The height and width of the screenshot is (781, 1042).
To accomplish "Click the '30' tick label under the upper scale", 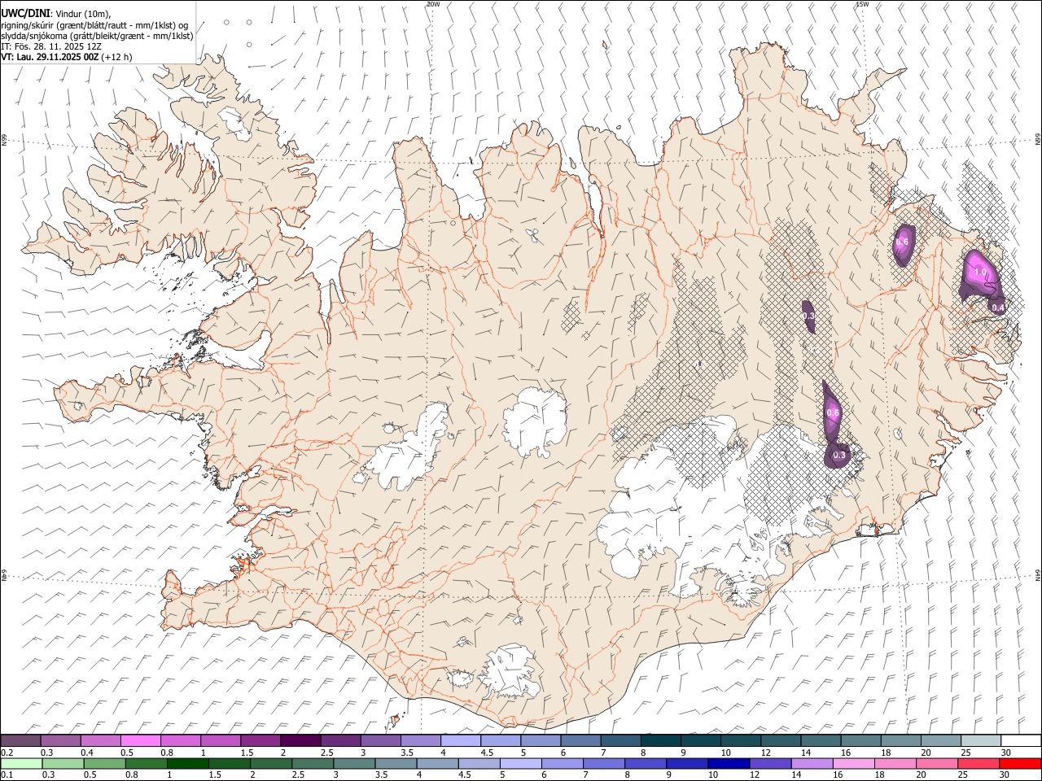I will (1005, 752).
